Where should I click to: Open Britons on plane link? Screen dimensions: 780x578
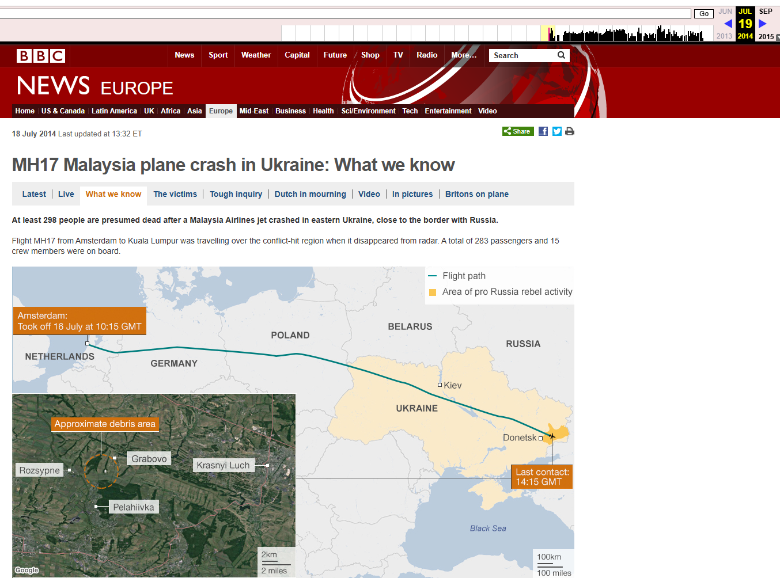[x=477, y=194]
